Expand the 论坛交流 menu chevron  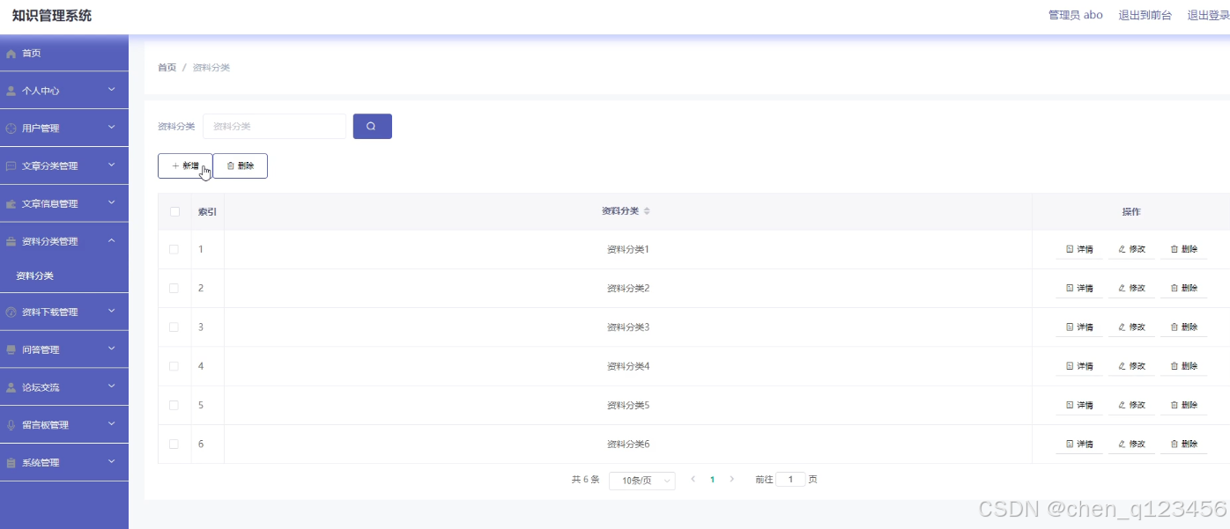click(x=112, y=386)
